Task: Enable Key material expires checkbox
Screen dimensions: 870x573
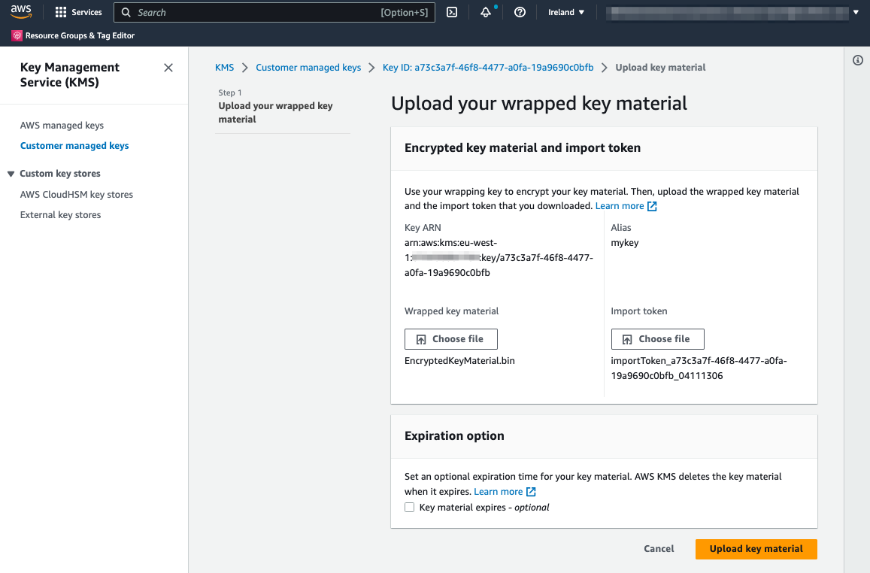Action: pyautogui.click(x=410, y=507)
